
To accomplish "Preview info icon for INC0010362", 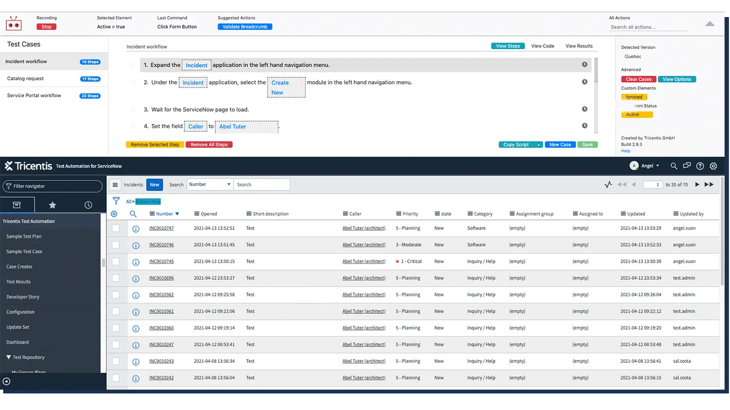I will pos(136,295).
